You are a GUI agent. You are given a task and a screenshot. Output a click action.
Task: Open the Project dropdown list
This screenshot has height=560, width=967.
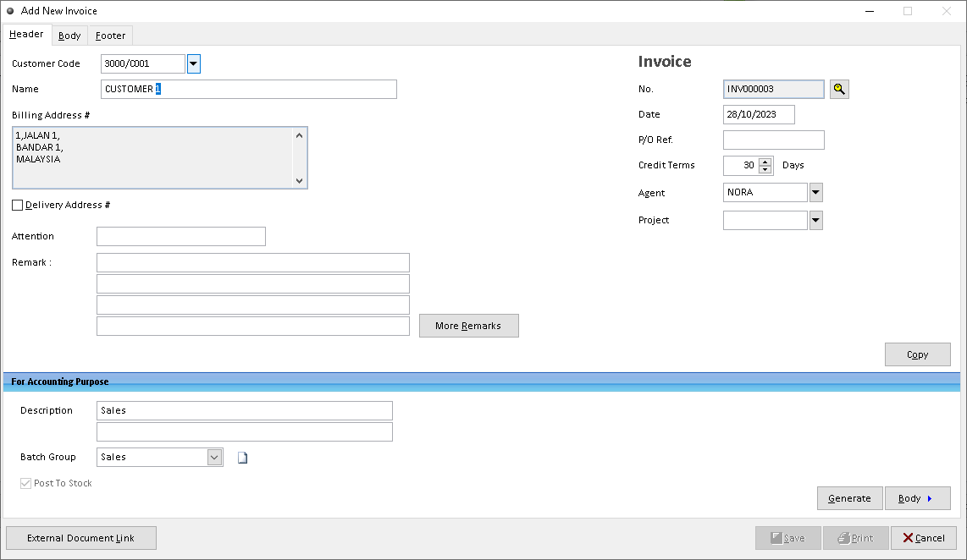[x=815, y=220]
